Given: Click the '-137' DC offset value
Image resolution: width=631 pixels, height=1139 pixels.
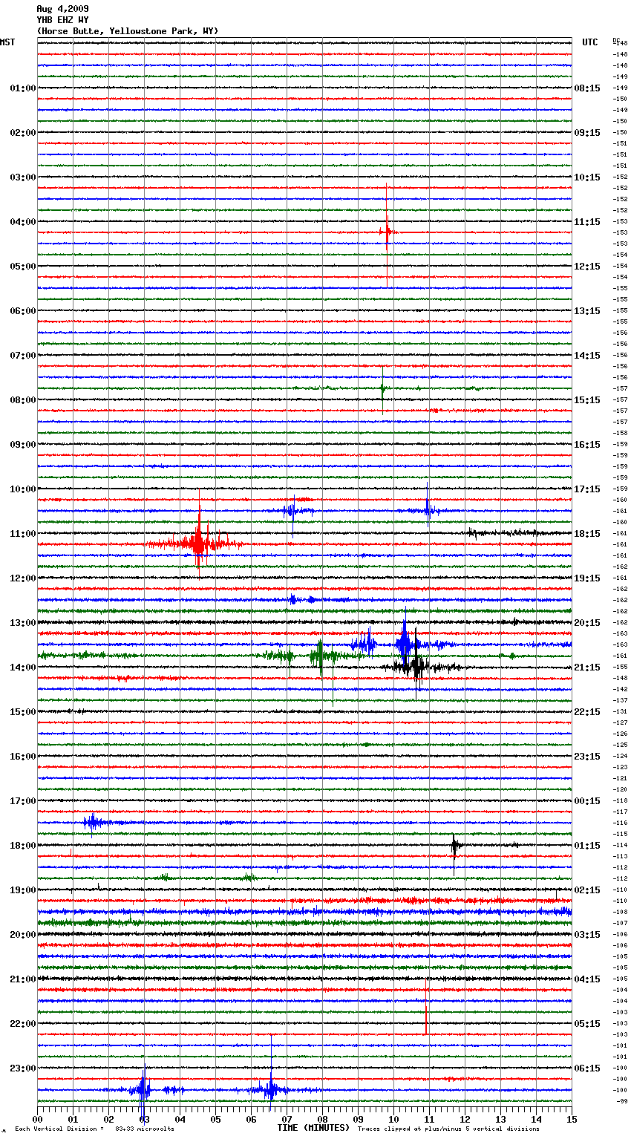Looking at the screenshot, I should click(621, 700).
